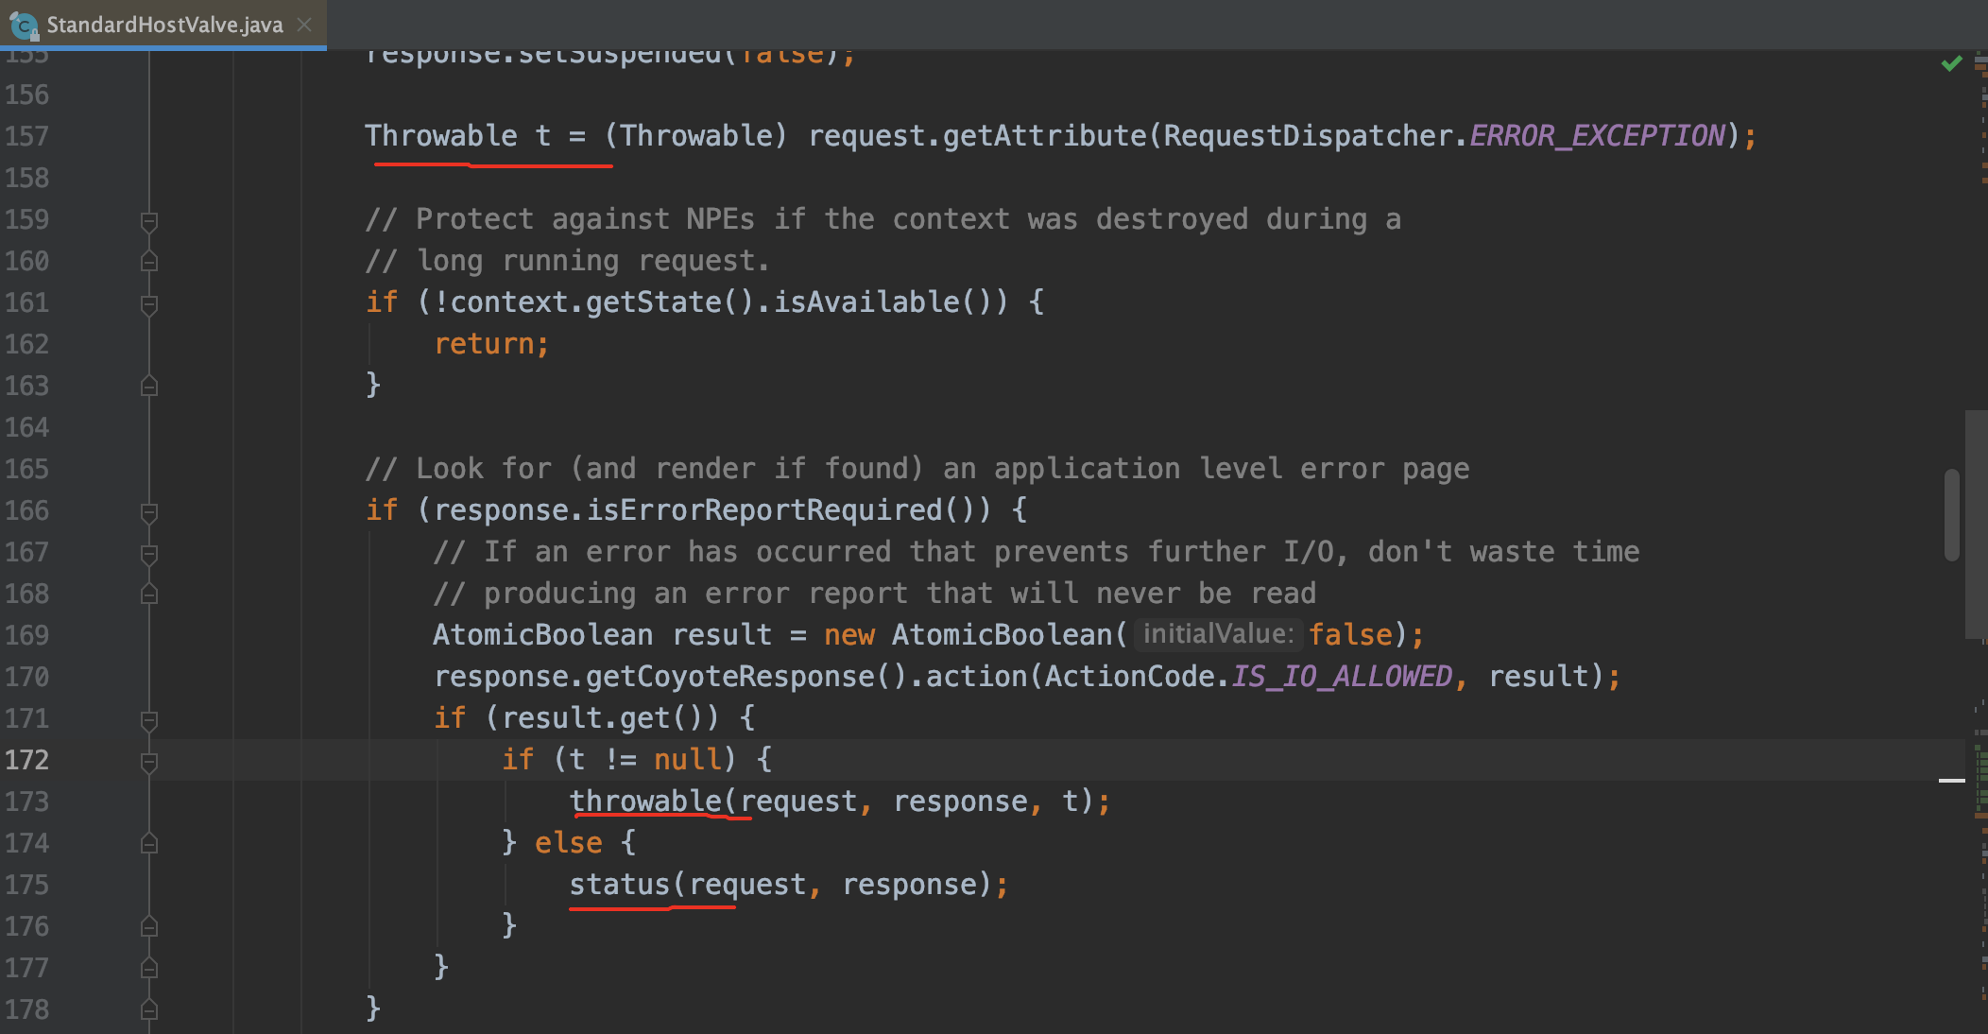Image resolution: width=1988 pixels, height=1034 pixels.
Task: Click the fold end marker at line 178
Action: 148,1009
